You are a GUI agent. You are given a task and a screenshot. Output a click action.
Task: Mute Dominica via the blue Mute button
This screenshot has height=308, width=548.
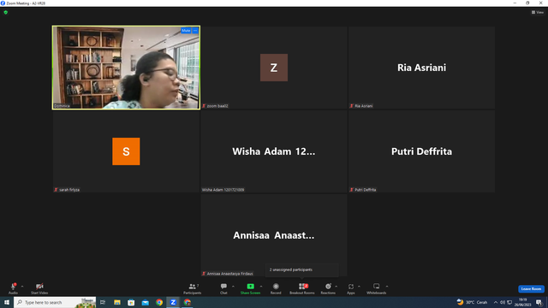[x=186, y=31]
